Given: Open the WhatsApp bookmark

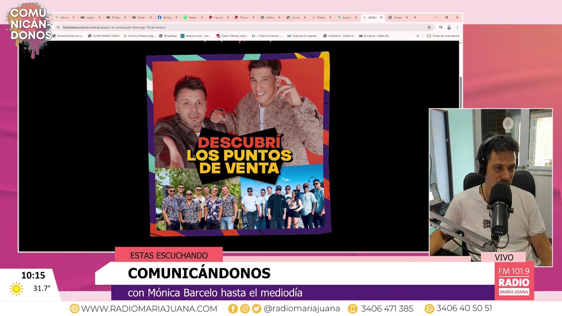Looking at the screenshot, I should pos(168,36).
